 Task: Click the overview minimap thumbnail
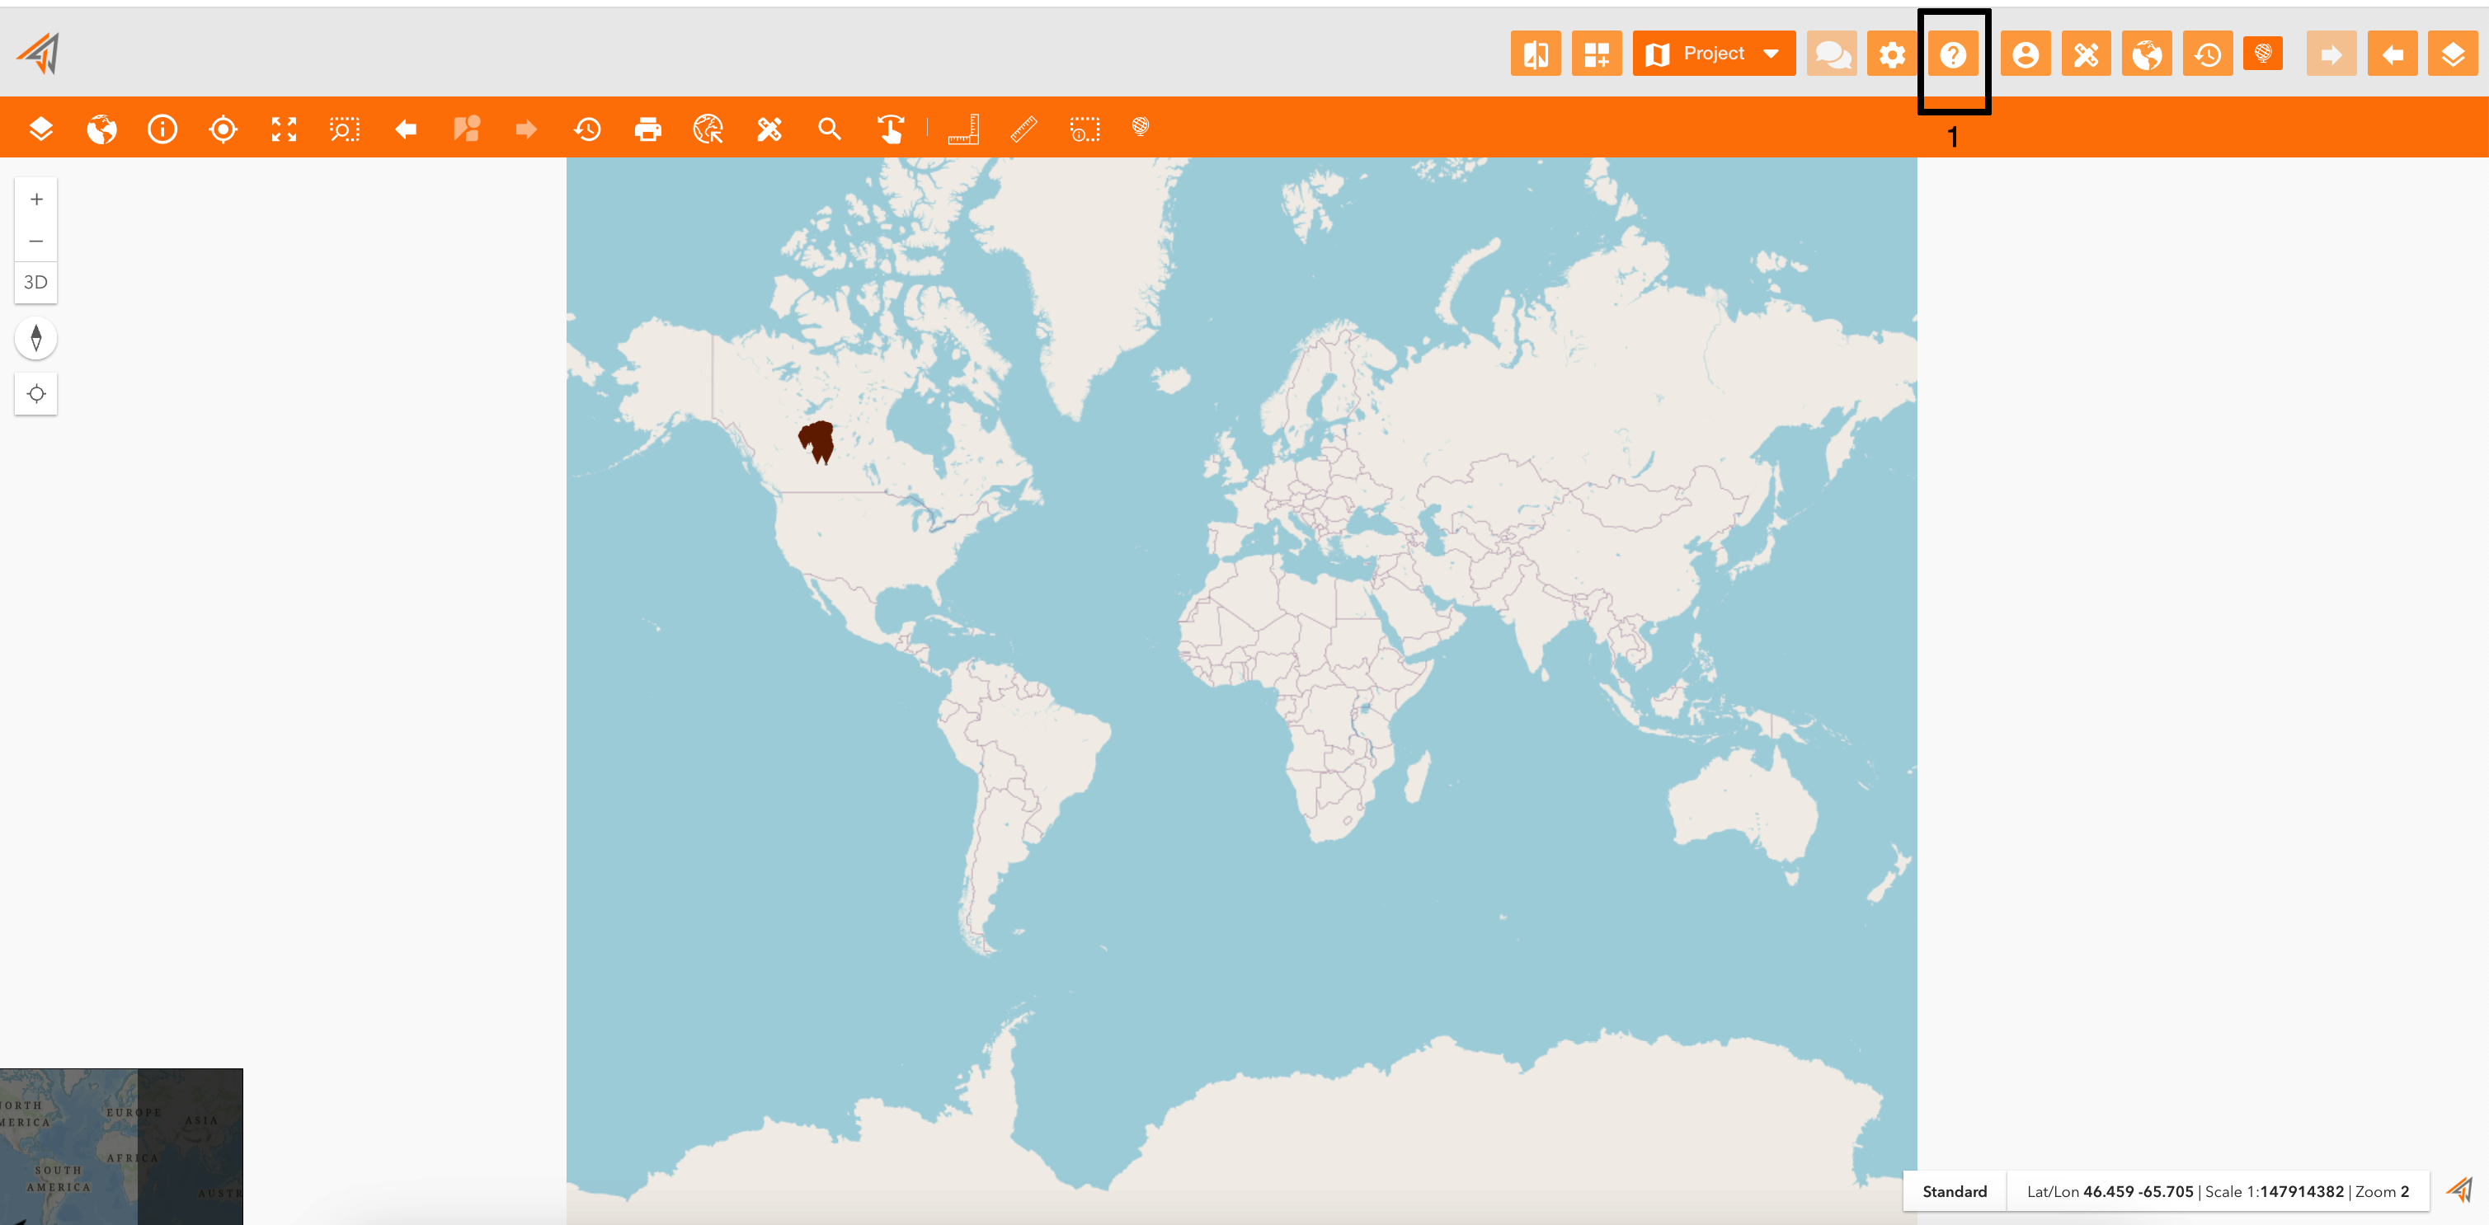122,1147
